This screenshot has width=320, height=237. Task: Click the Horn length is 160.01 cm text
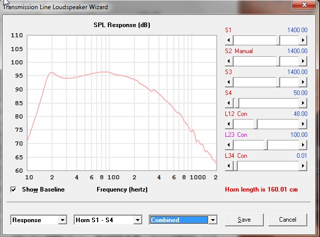261,189
